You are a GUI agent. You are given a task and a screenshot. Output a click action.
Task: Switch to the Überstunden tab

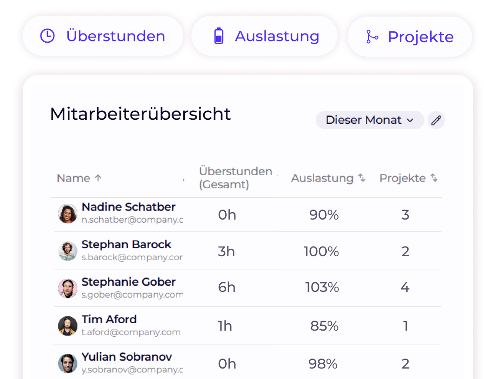[103, 36]
